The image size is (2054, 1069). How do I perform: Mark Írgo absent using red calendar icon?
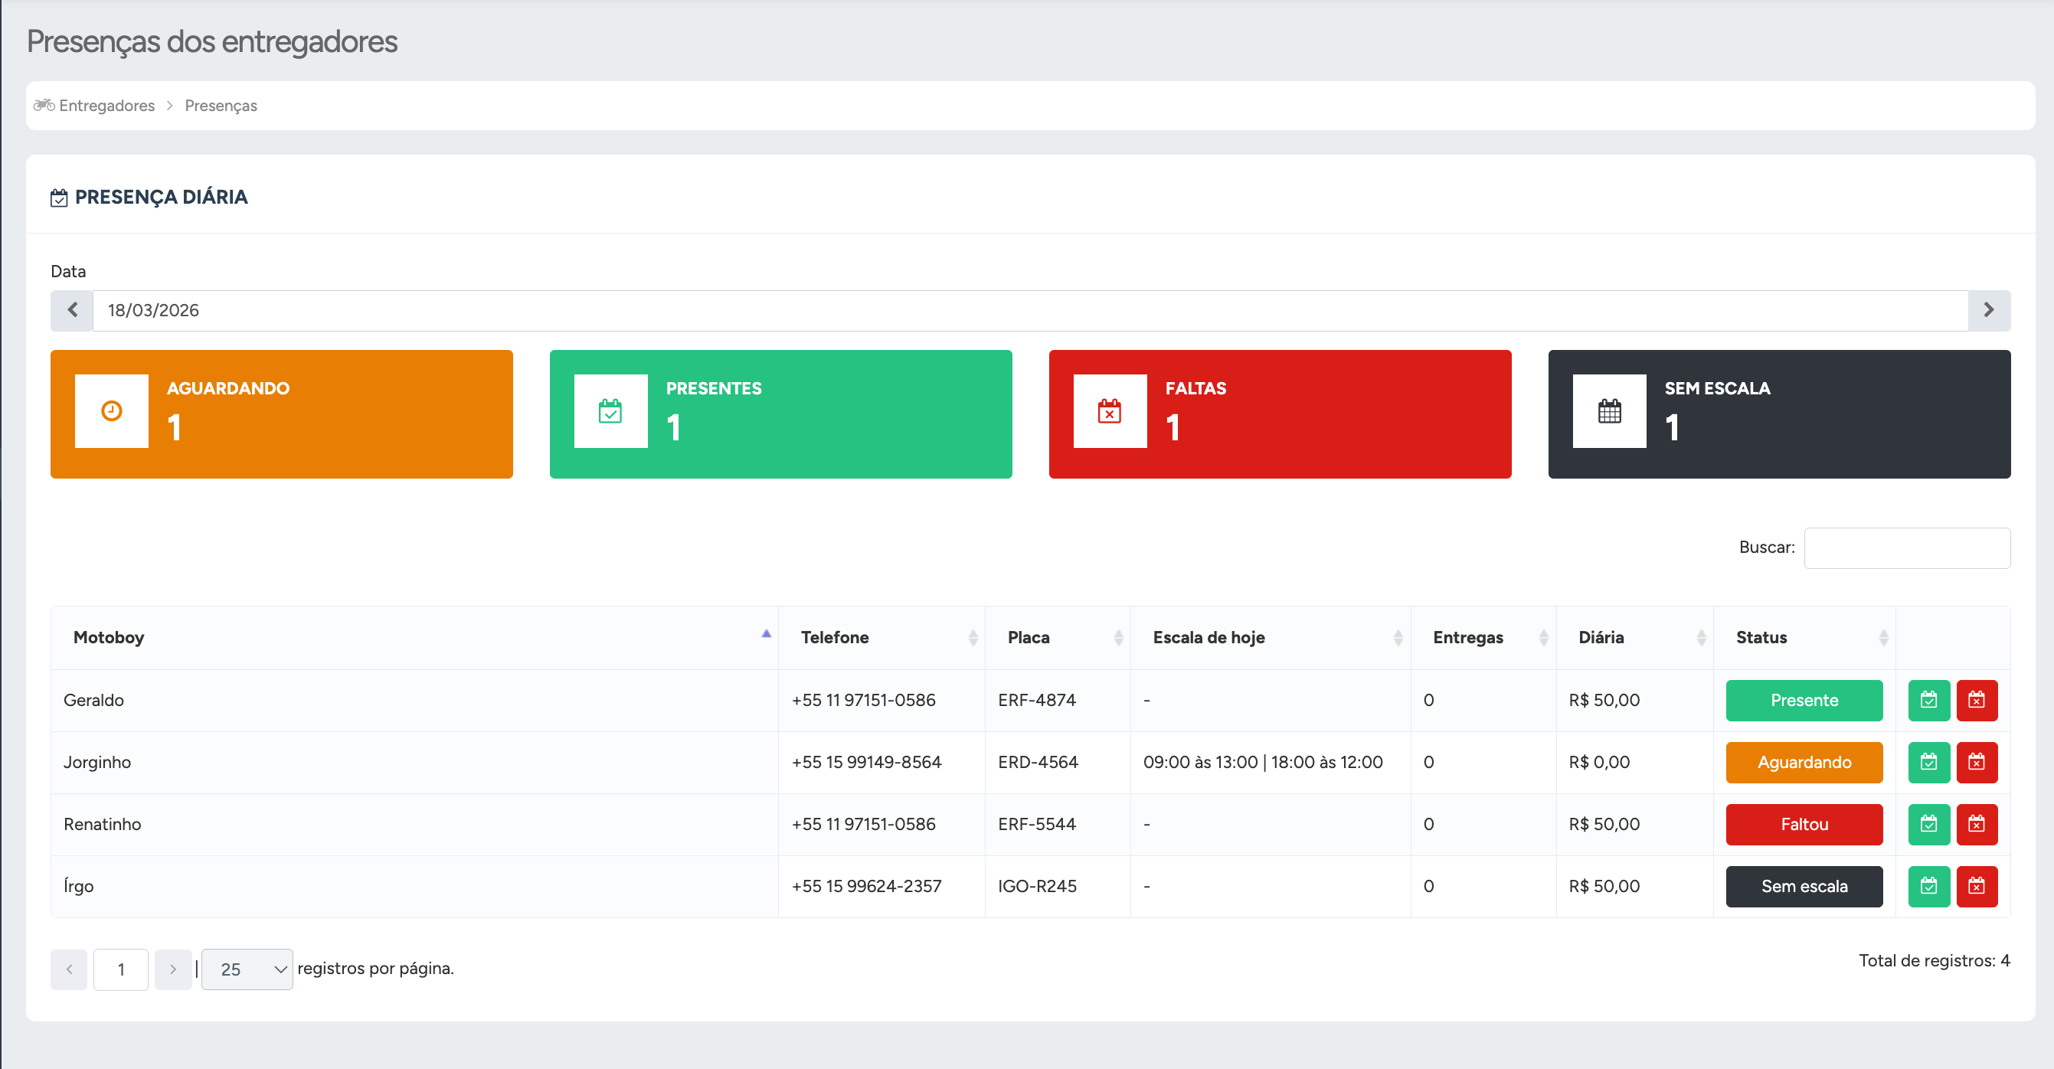click(x=1976, y=886)
